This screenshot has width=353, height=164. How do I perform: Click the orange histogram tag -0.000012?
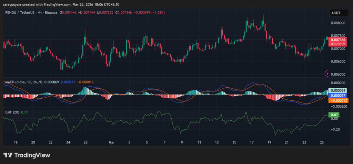click(338, 100)
